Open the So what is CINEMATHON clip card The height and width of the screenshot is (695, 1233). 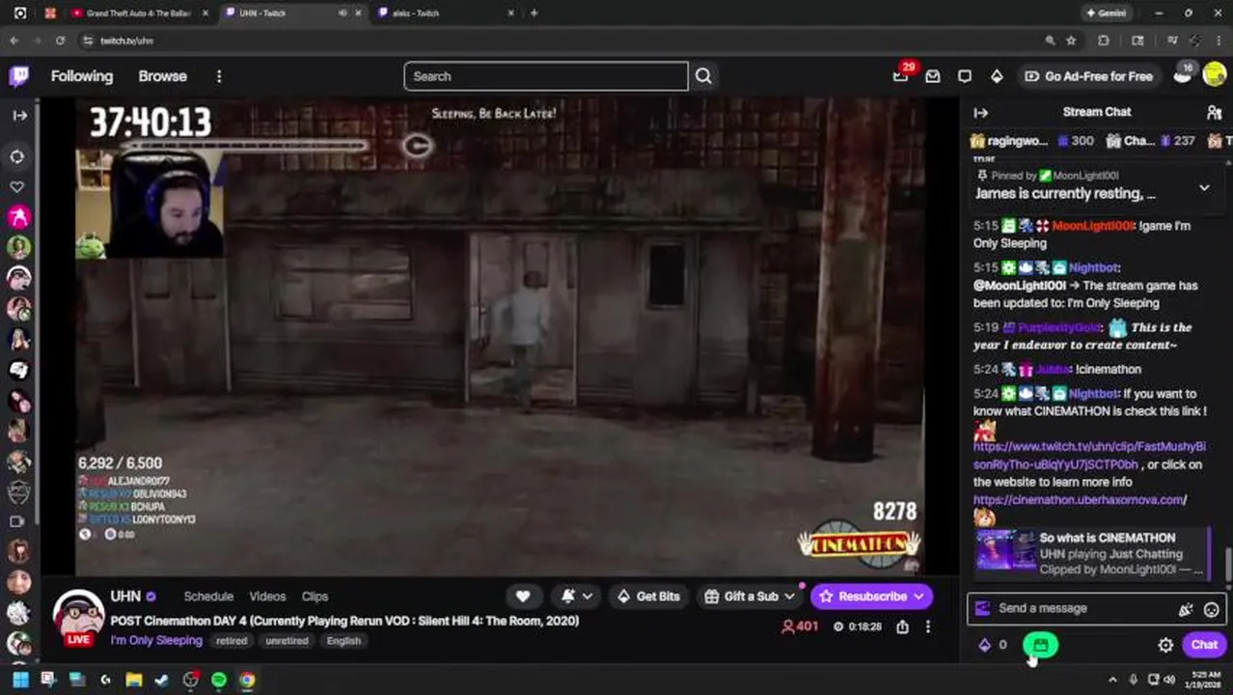pyautogui.click(x=1091, y=554)
